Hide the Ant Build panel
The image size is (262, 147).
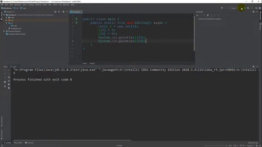257,12
